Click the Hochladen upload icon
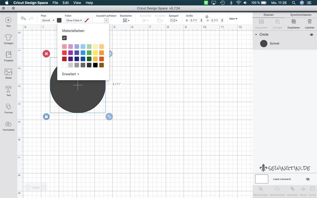 (8, 124)
